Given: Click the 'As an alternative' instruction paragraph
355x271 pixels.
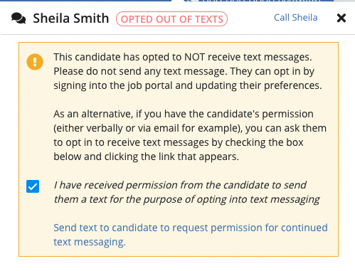Looking at the screenshot, I should pos(190,135).
